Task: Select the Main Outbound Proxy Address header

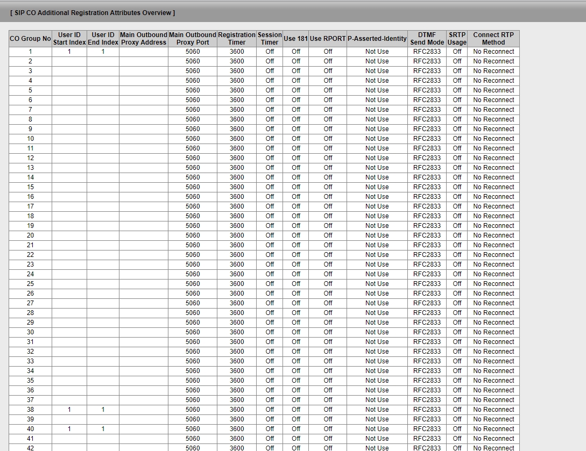Action: 144,39
